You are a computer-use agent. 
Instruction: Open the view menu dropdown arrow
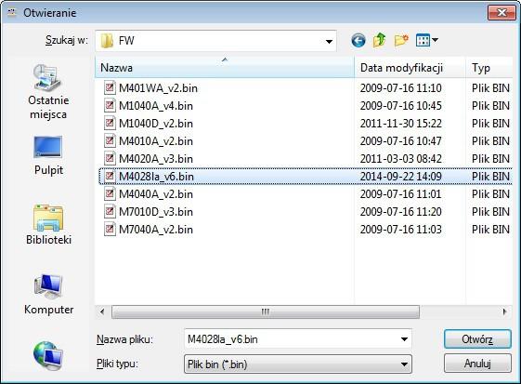(x=435, y=40)
